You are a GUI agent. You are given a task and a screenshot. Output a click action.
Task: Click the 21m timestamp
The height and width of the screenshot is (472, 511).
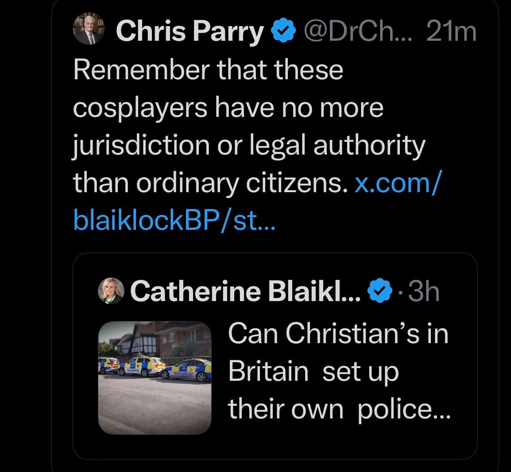(451, 32)
